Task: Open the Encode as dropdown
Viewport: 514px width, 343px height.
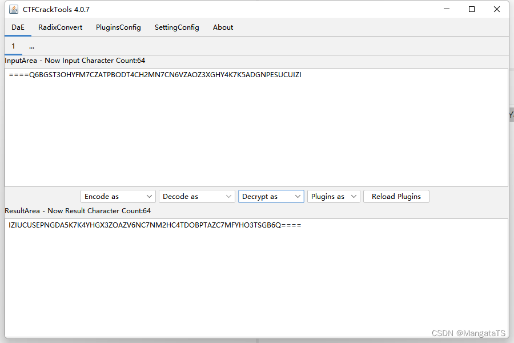Action: pos(118,196)
